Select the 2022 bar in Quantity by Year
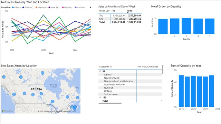The width and height of the screenshot is (221, 124). pyautogui.click(x=205, y=92)
